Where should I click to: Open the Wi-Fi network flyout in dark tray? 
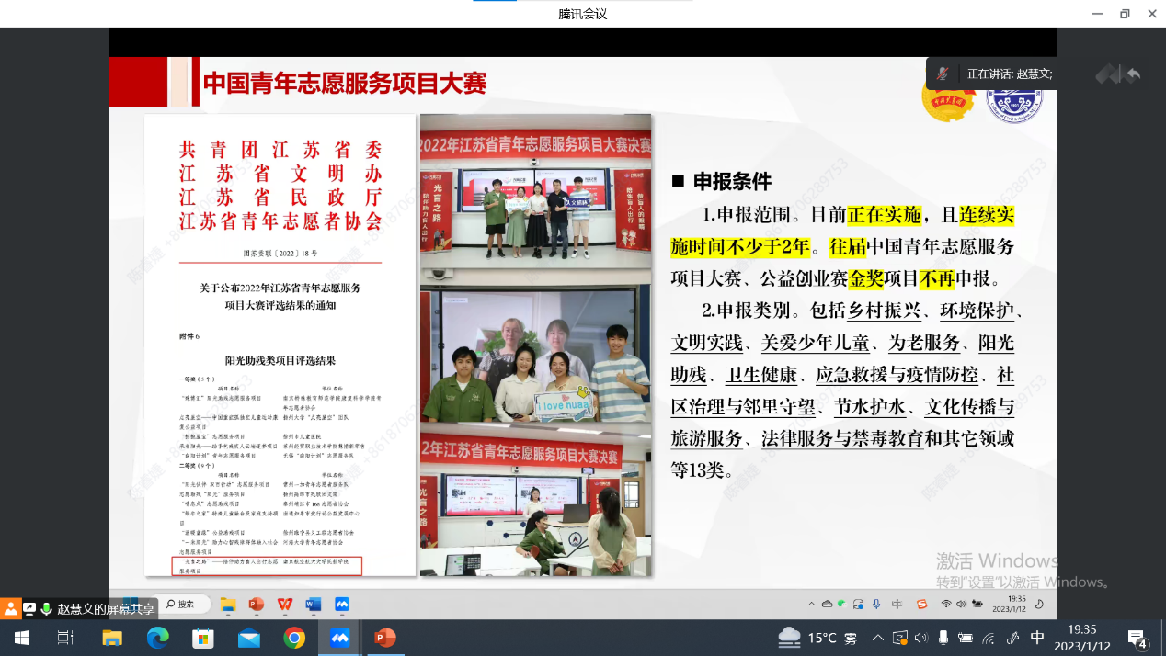click(x=989, y=638)
